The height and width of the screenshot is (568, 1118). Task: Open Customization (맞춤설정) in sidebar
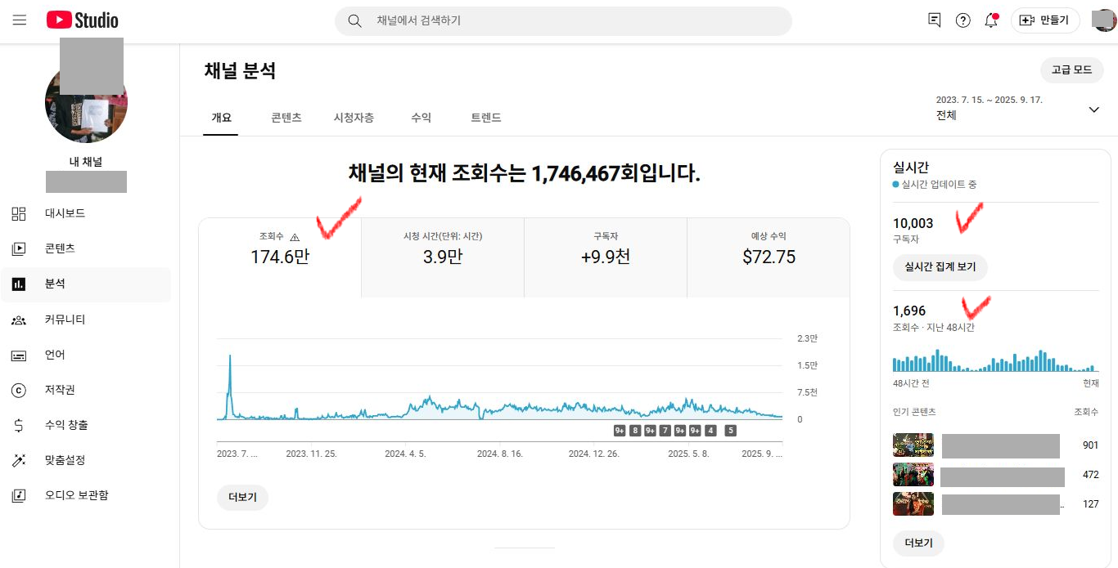[x=65, y=460]
